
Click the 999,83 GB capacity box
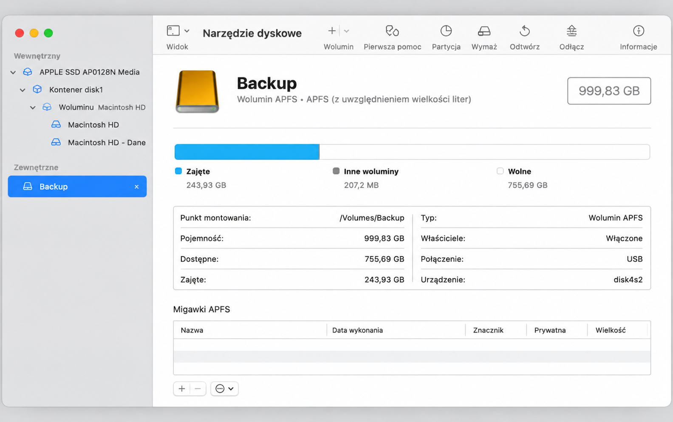tap(609, 91)
